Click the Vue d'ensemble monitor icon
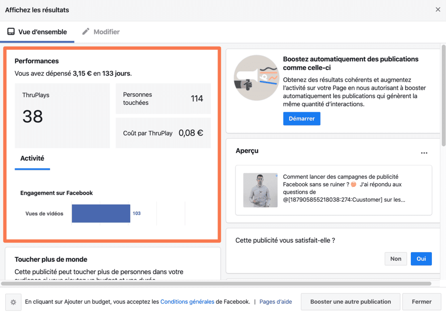This screenshot has width=446, height=315. 11,32
